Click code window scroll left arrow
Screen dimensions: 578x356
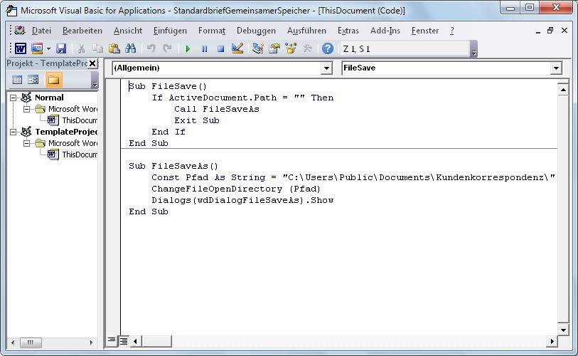point(135,341)
